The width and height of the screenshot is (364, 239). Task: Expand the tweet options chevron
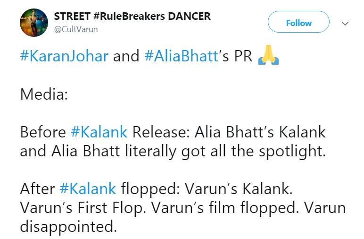[345, 24]
